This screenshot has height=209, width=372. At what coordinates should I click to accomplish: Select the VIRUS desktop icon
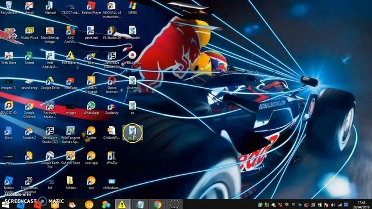pyautogui.click(x=133, y=8)
